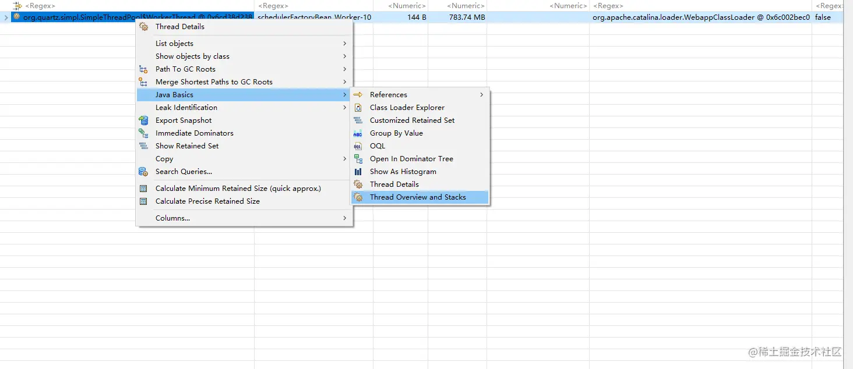The image size is (853, 369).
Task: Click the Show As Histogram bar chart icon
Action: click(358, 172)
